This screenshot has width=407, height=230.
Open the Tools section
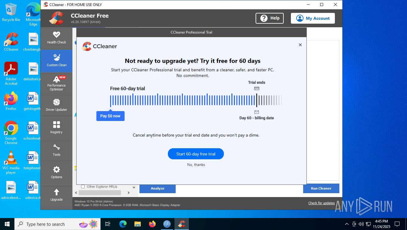point(56,150)
